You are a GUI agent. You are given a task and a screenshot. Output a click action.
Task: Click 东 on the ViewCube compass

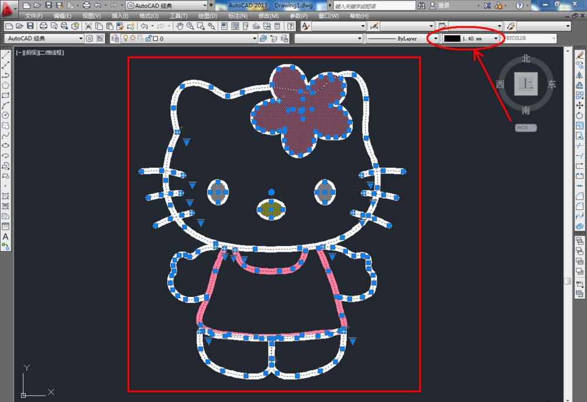click(551, 85)
